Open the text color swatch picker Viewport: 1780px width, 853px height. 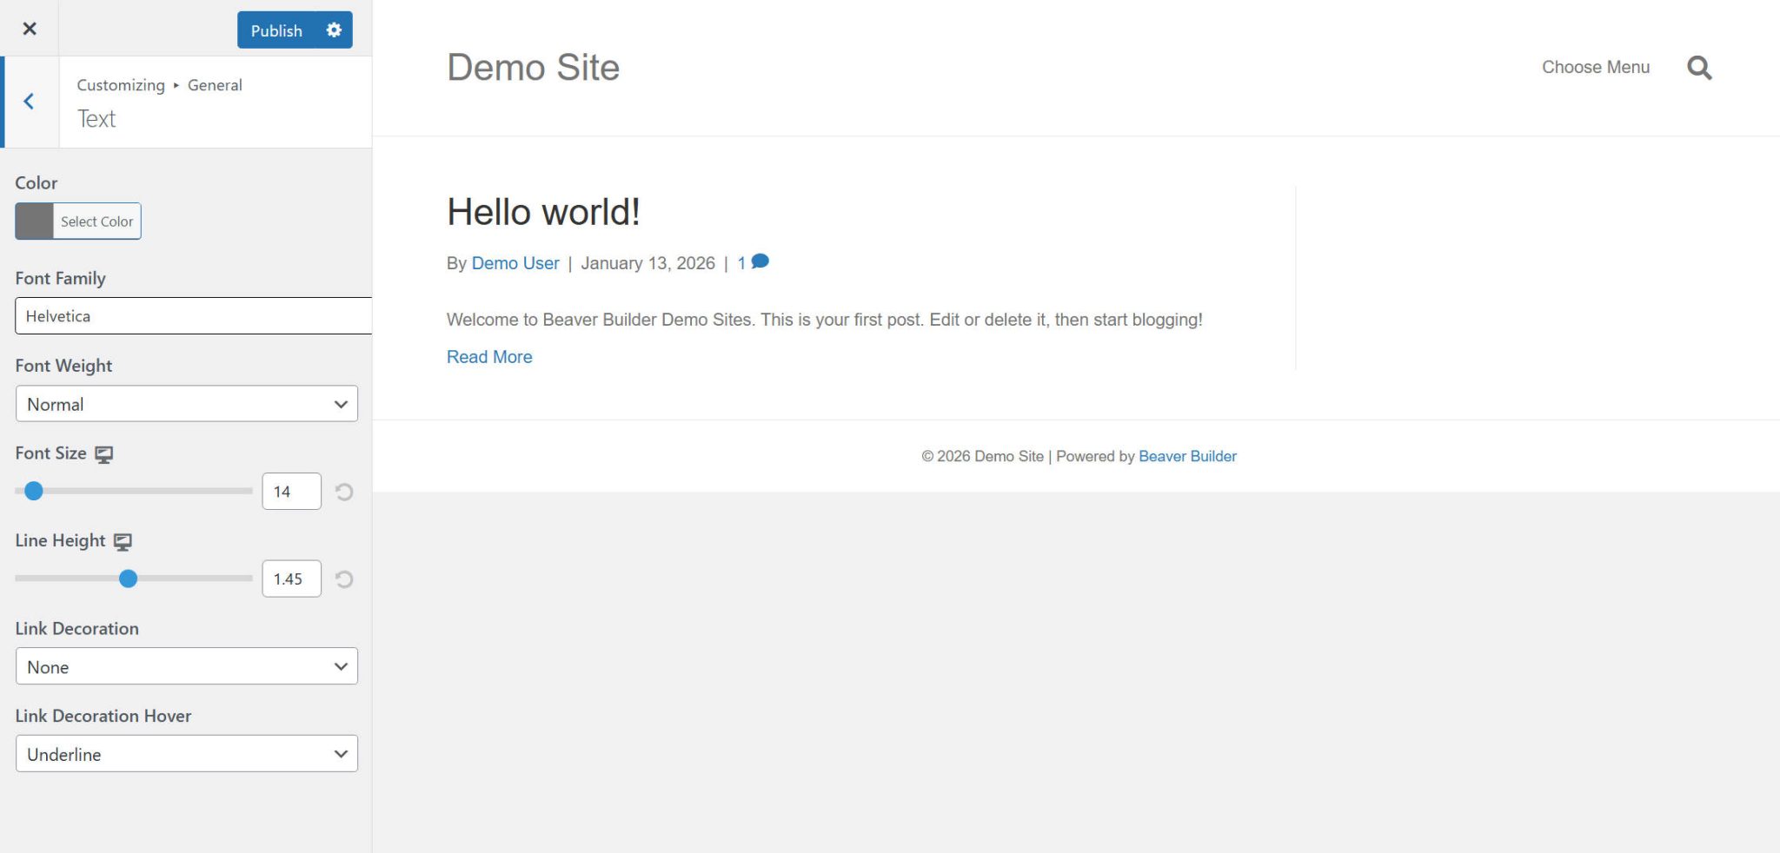pyautogui.click(x=35, y=222)
